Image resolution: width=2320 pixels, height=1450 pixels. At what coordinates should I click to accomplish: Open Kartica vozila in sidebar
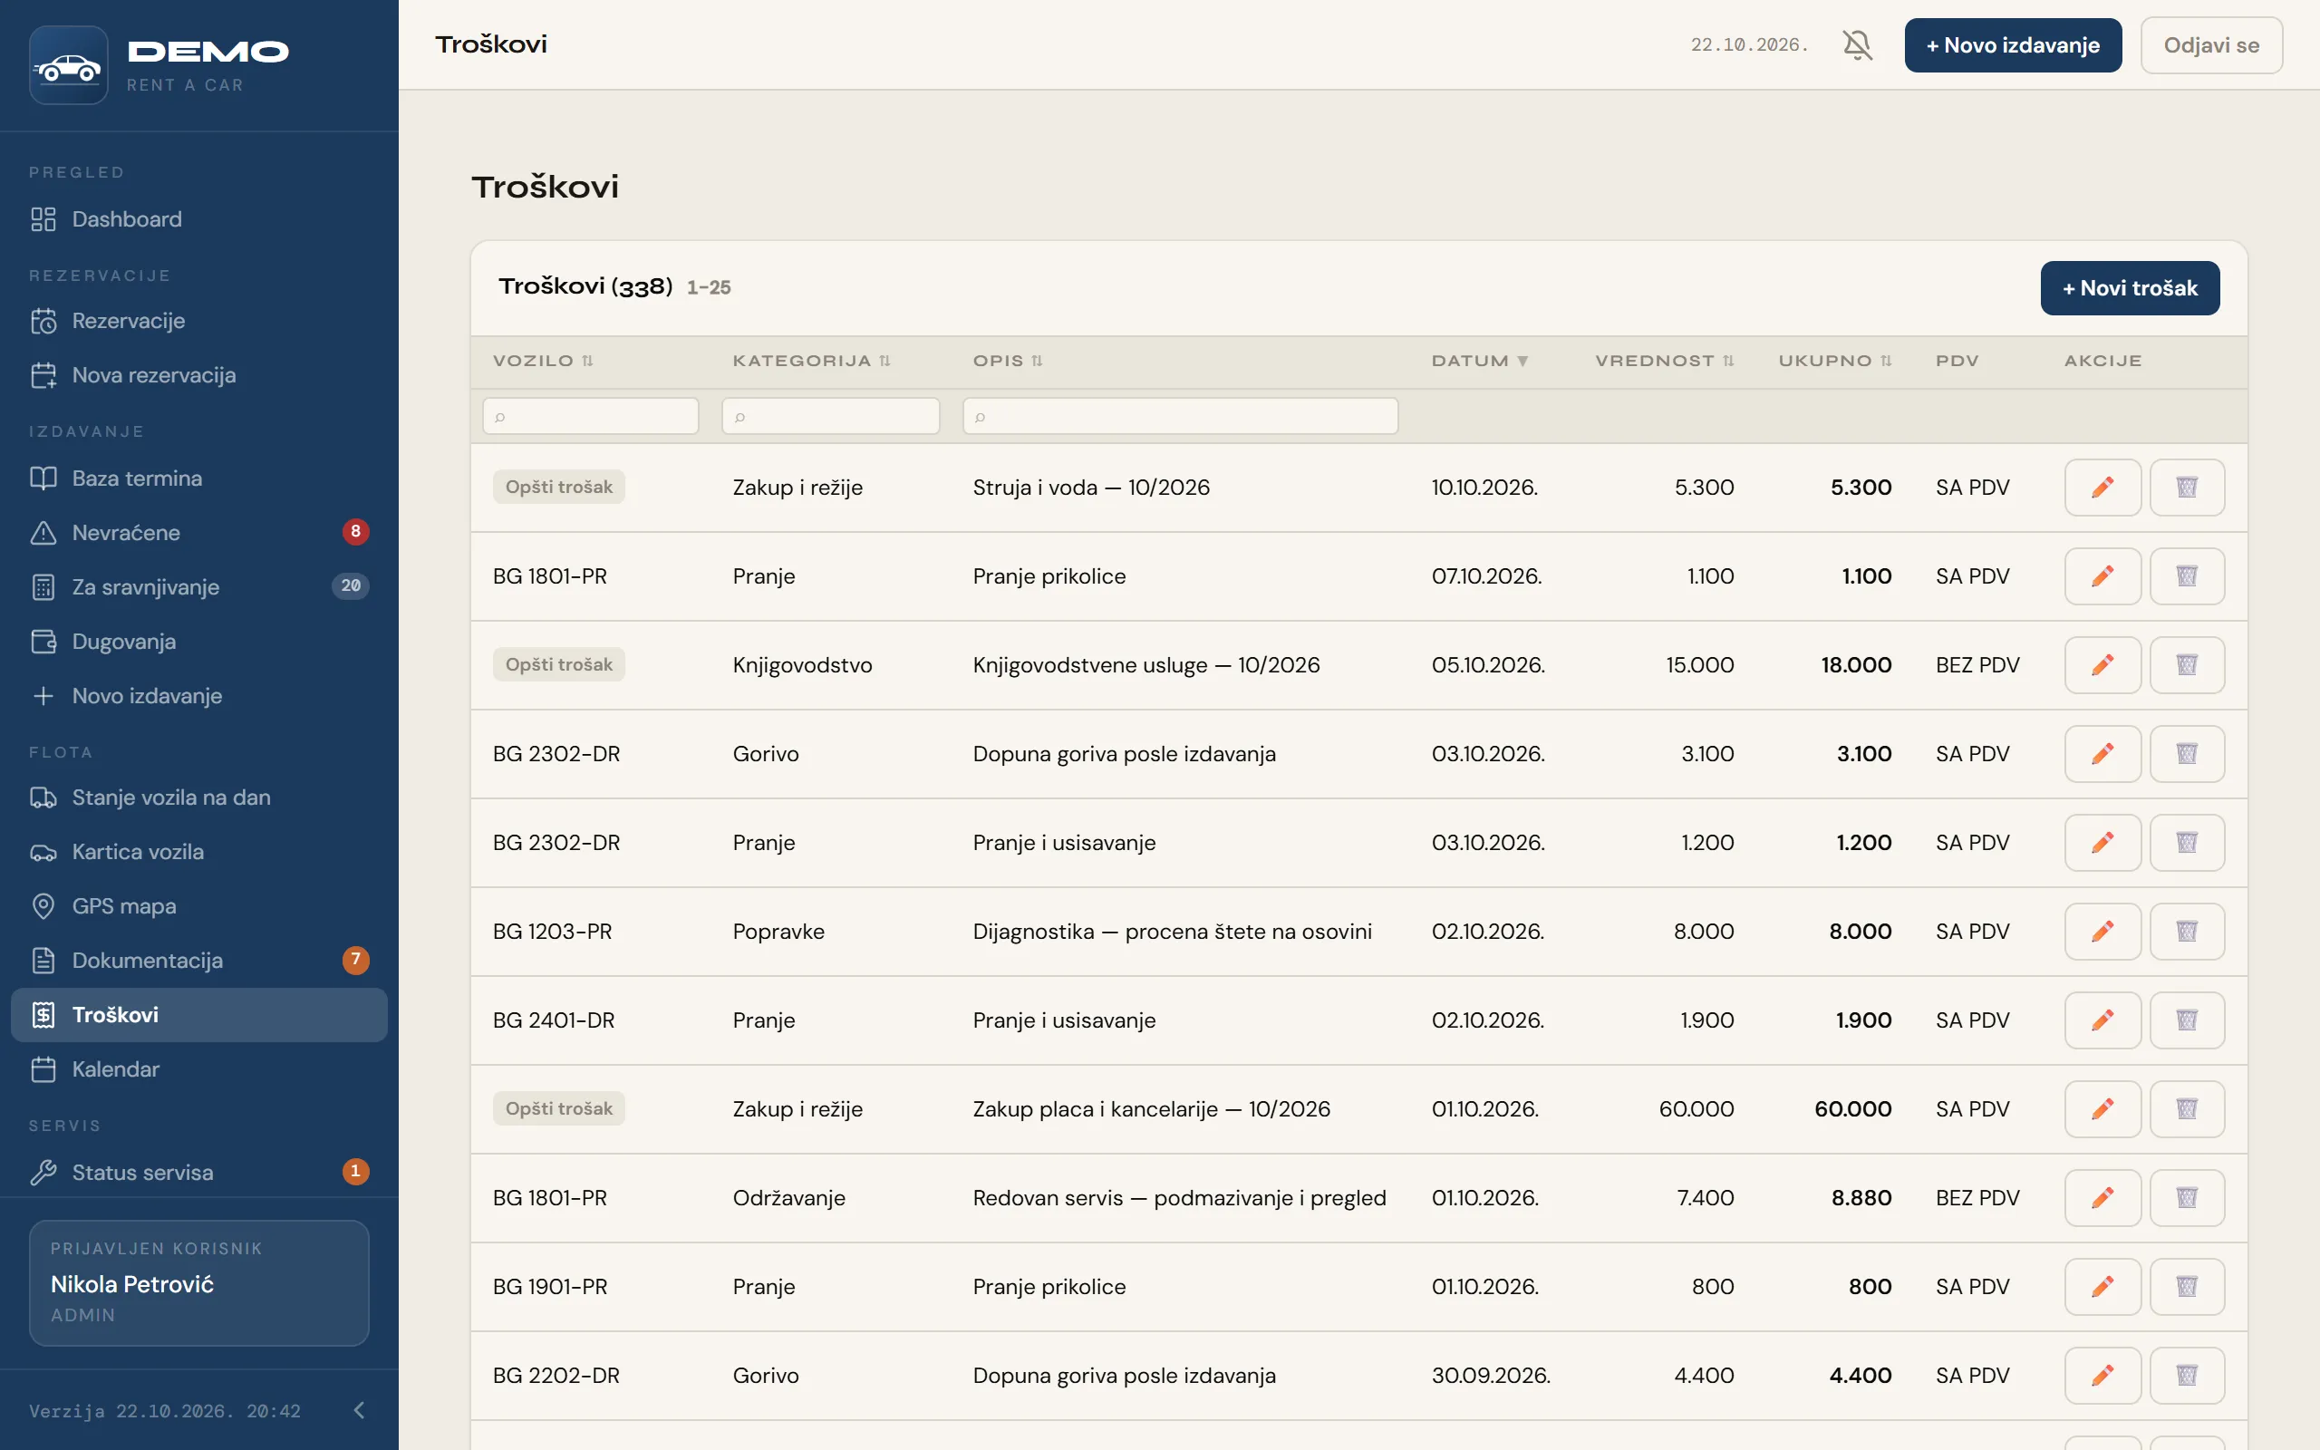[x=199, y=852]
